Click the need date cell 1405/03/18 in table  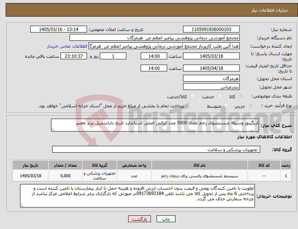click(x=30, y=176)
